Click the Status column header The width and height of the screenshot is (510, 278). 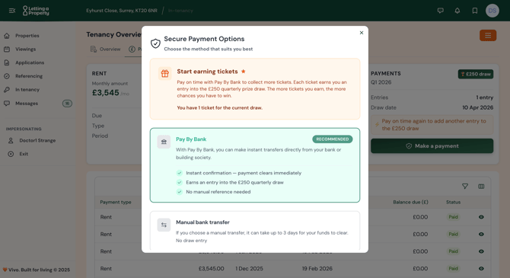[453, 202]
